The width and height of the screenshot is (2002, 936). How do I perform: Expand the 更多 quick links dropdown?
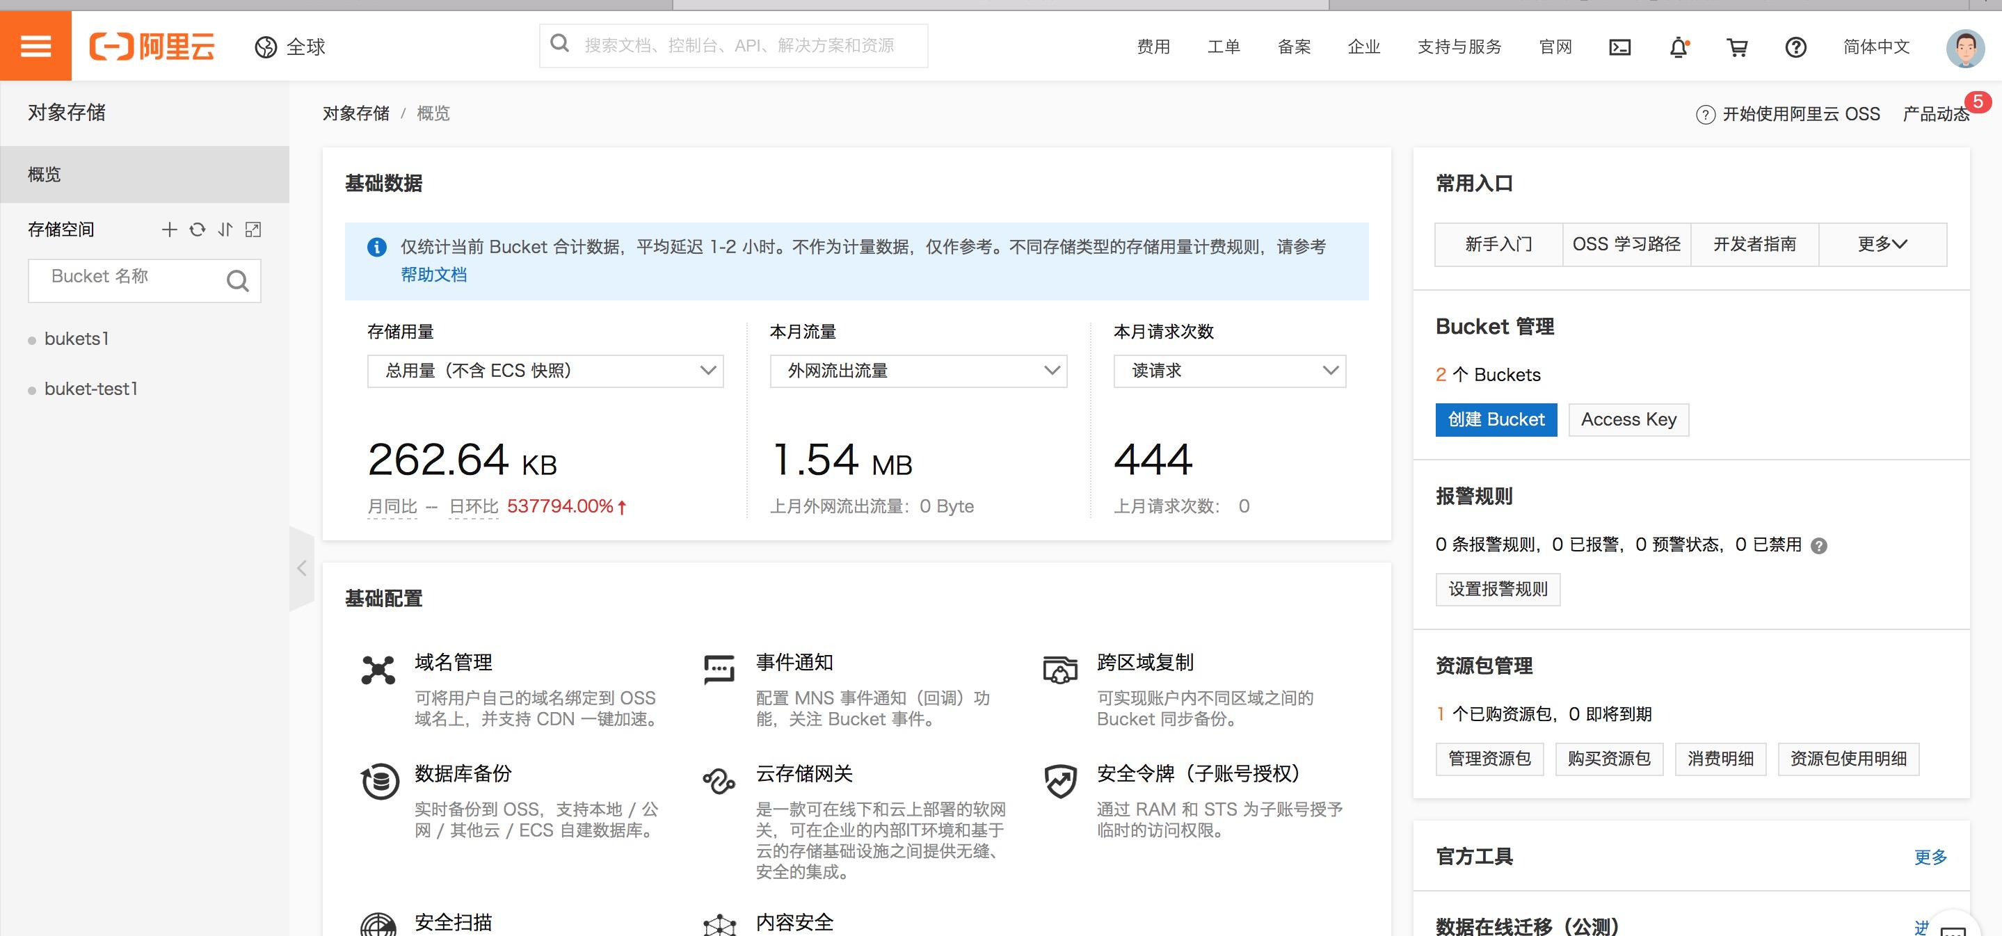[1882, 245]
